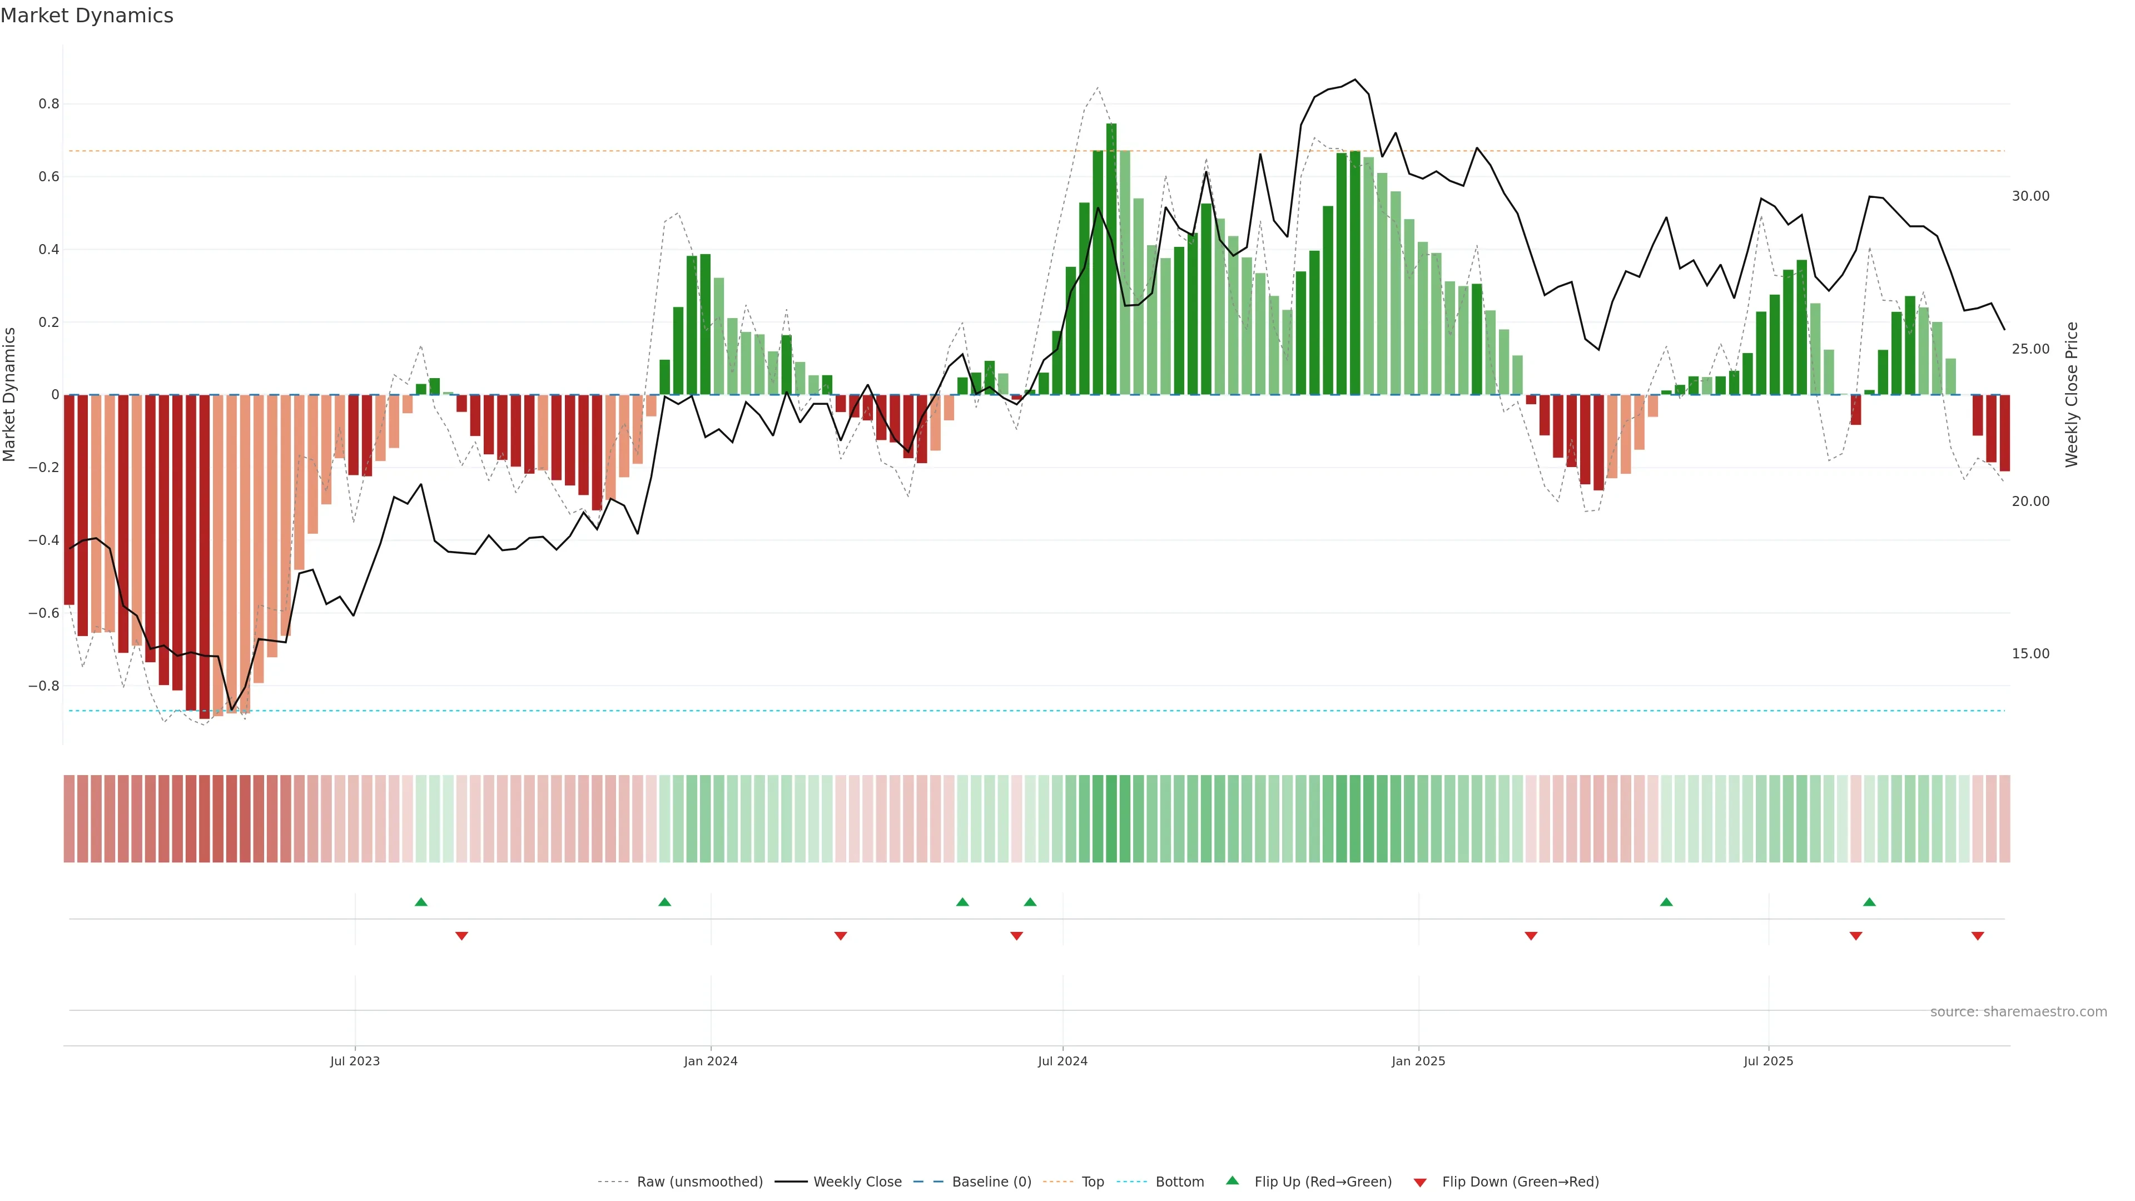This screenshot has height=1201, width=2135.
Task: Click the rightmost green Flip Up triangle marker
Action: tap(1869, 902)
